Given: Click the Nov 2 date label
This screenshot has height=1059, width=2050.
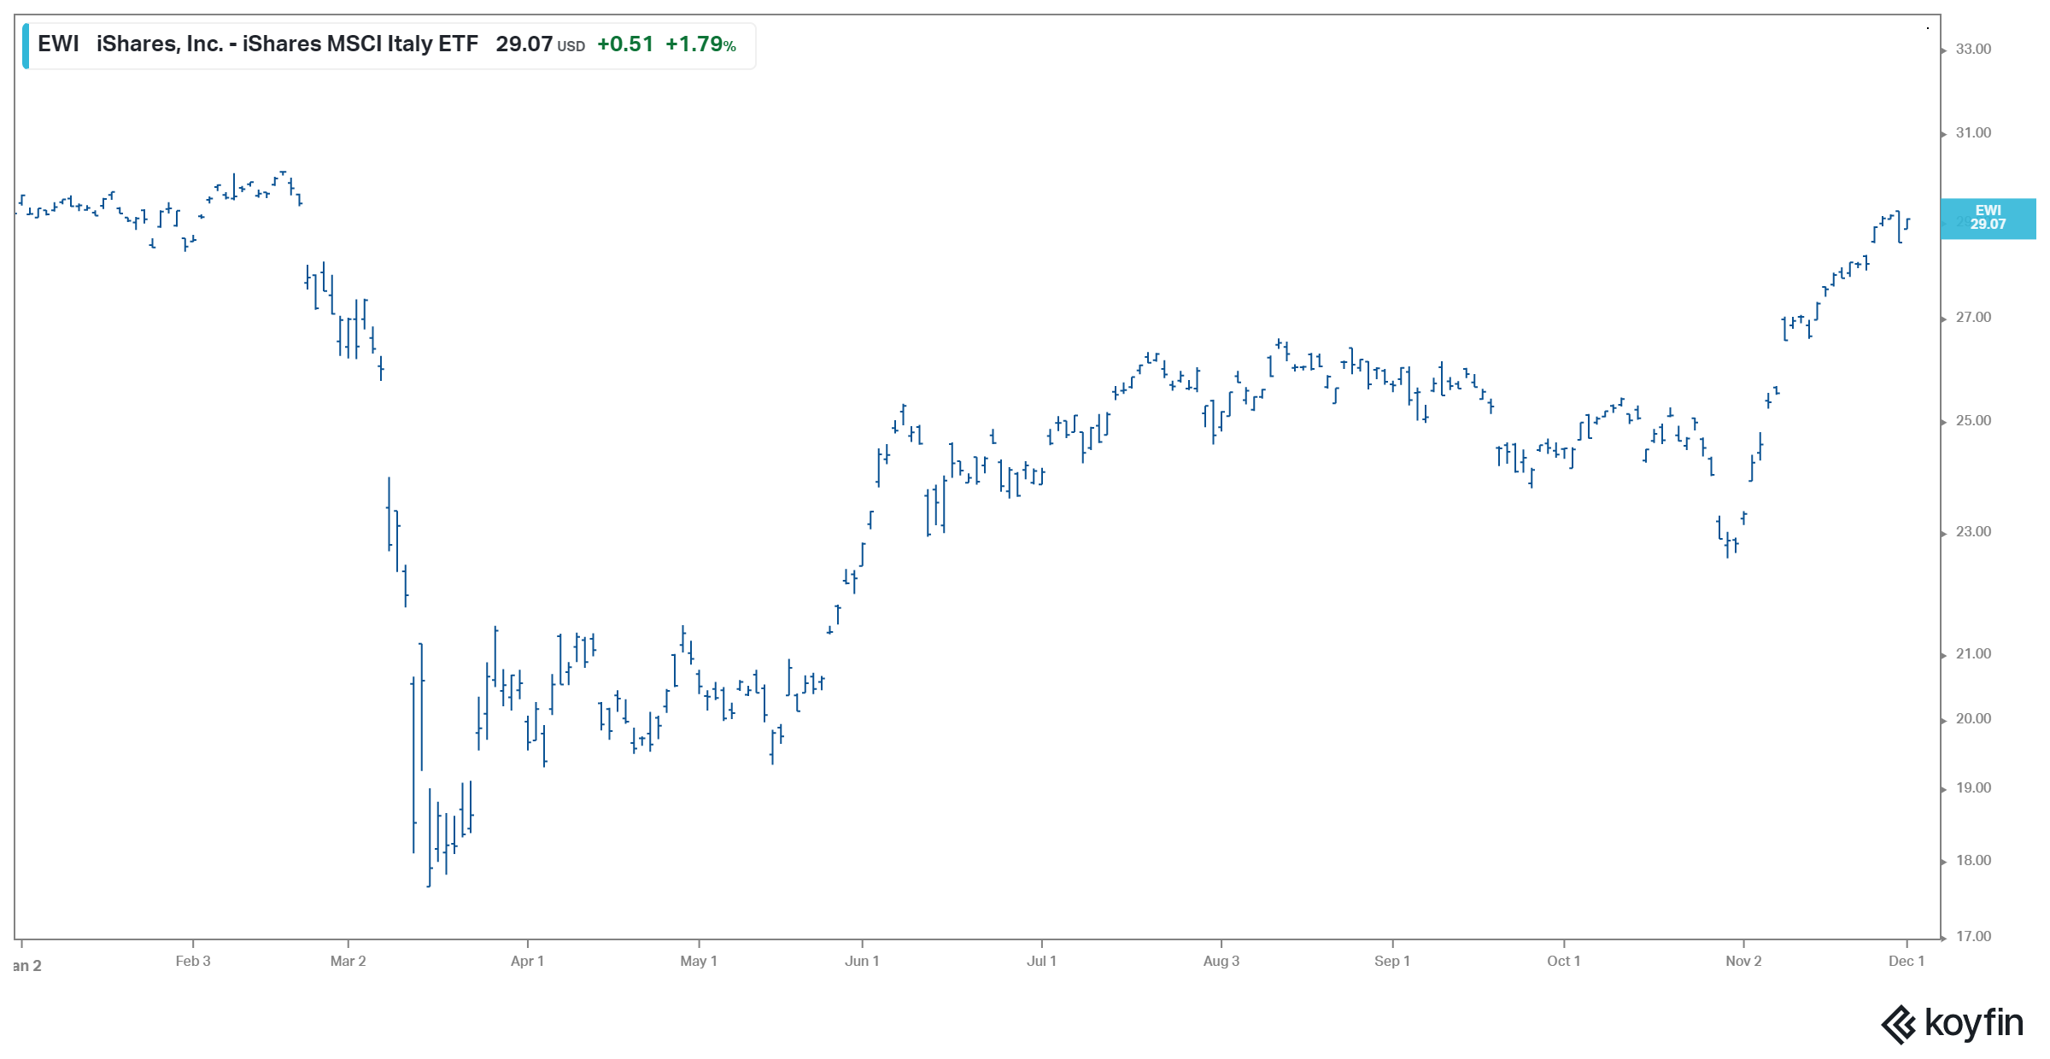Looking at the screenshot, I should [1743, 962].
